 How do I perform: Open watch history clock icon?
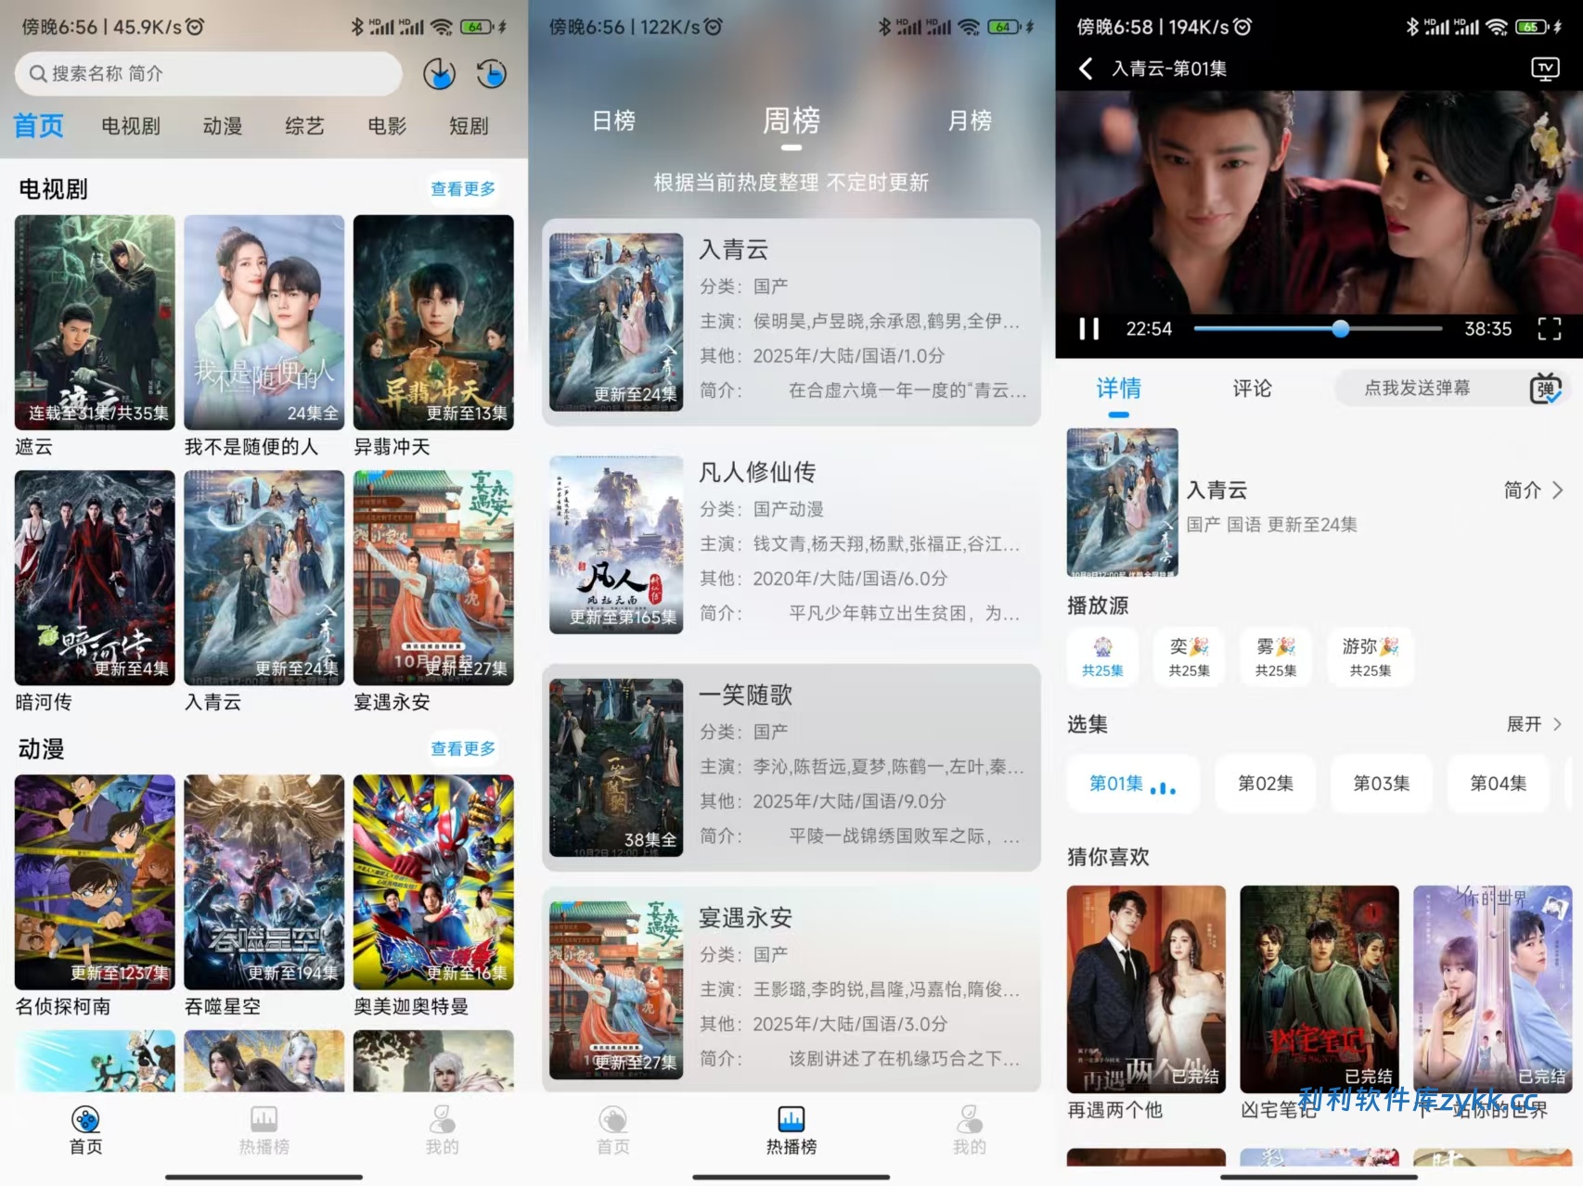[x=491, y=73]
